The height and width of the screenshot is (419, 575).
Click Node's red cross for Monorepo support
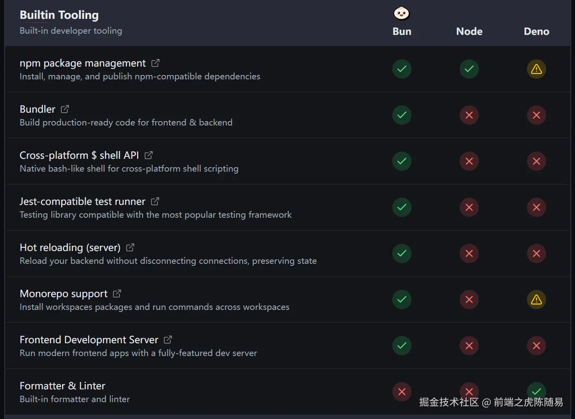469,300
